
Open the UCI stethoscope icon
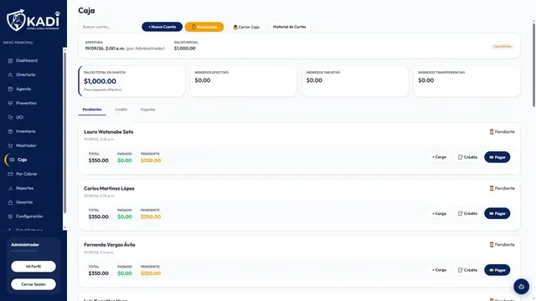click(x=10, y=117)
